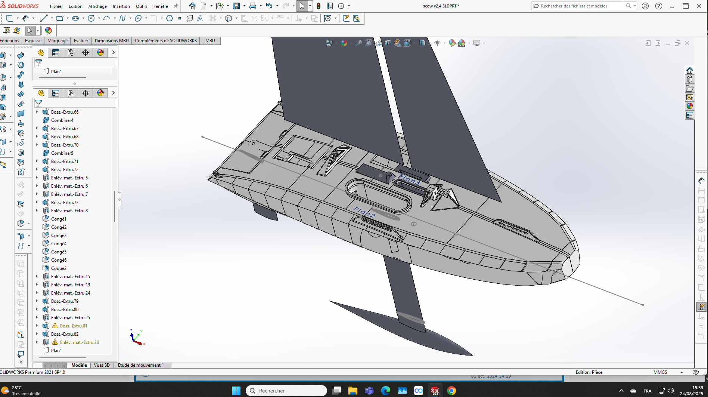Expand the Boss.-Extru.66 feature
This screenshot has height=397, width=708.
[37, 112]
